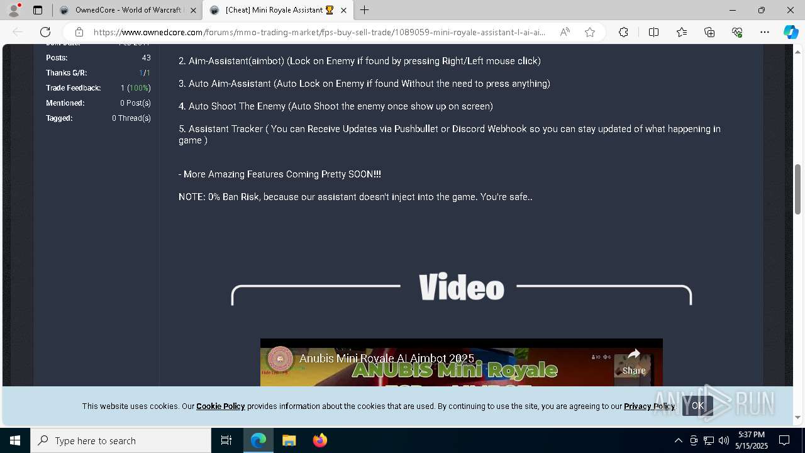This screenshot has height=453, width=805.
Task: Click the scrollbar down arrow
Action: pos(798,417)
